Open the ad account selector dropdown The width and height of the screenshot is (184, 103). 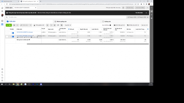coord(25,8)
